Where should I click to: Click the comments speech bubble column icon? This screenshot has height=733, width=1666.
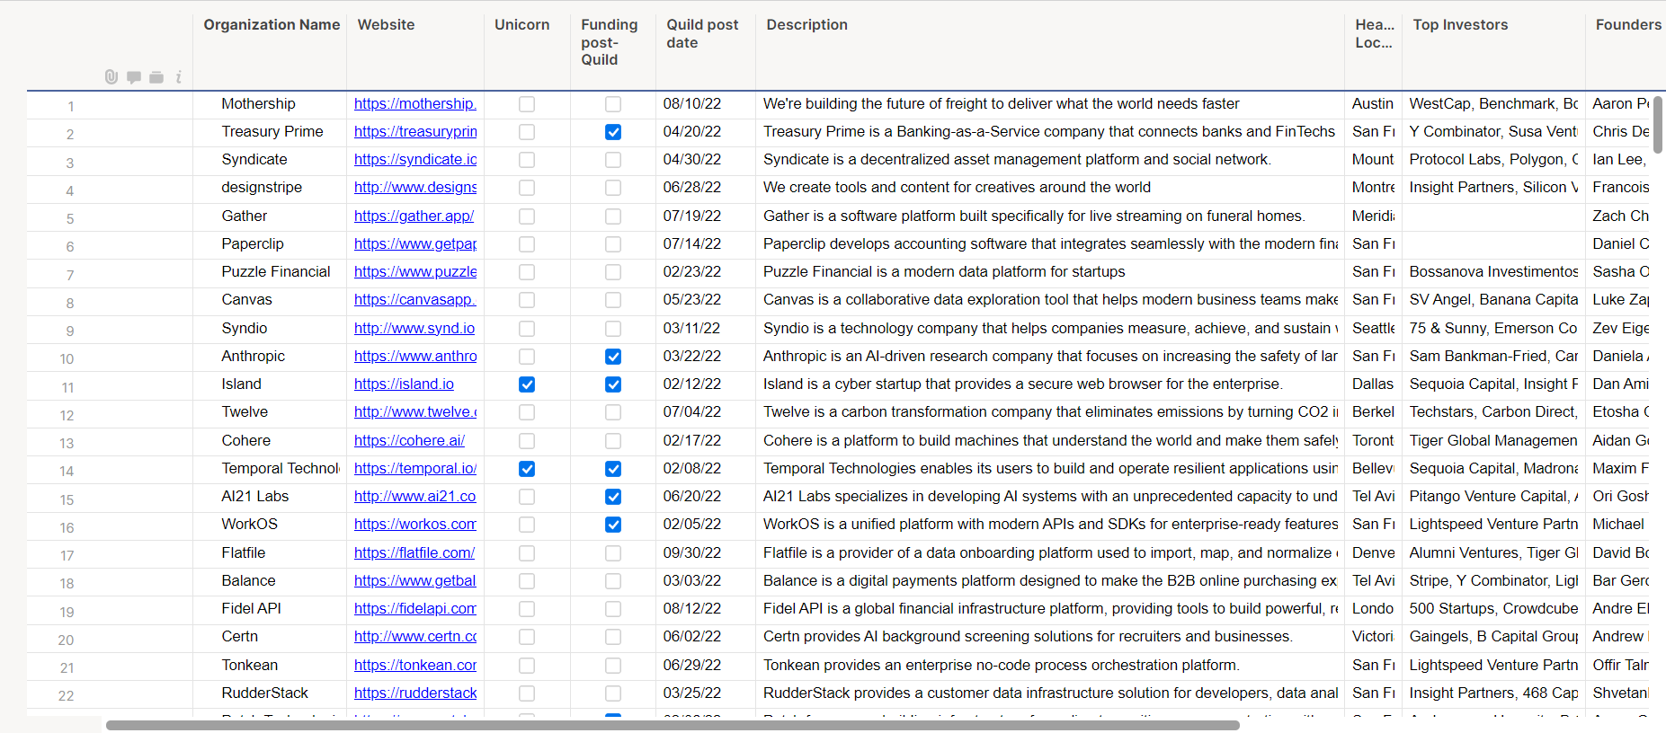tap(134, 77)
